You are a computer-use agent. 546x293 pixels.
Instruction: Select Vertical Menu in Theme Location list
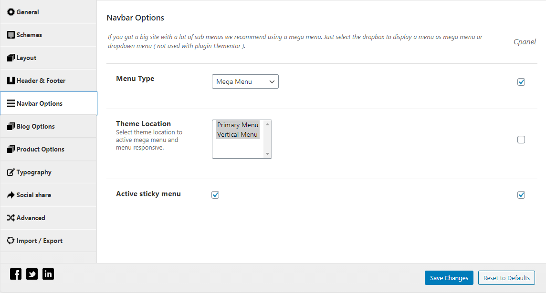point(238,134)
